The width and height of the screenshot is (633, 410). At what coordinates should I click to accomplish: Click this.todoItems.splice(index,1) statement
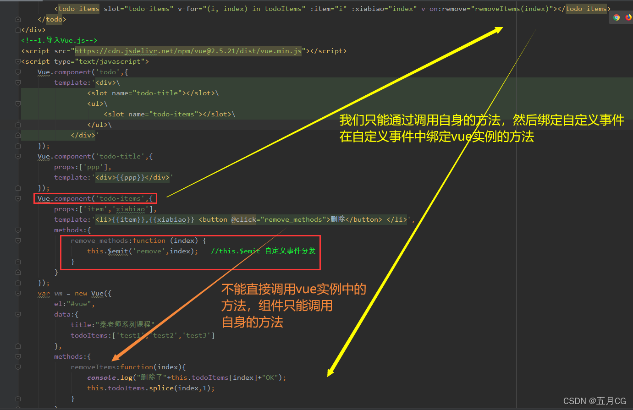tap(151, 388)
